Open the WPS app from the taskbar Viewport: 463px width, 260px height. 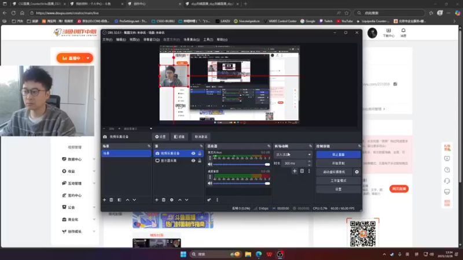click(x=269, y=254)
